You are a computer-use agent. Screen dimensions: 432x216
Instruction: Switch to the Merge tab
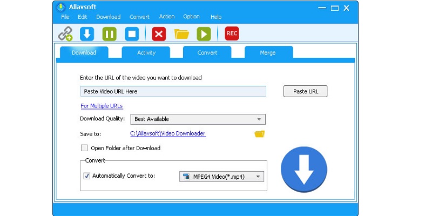pos(268,52)
